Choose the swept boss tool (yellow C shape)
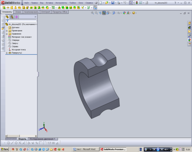 coord(12,8)
